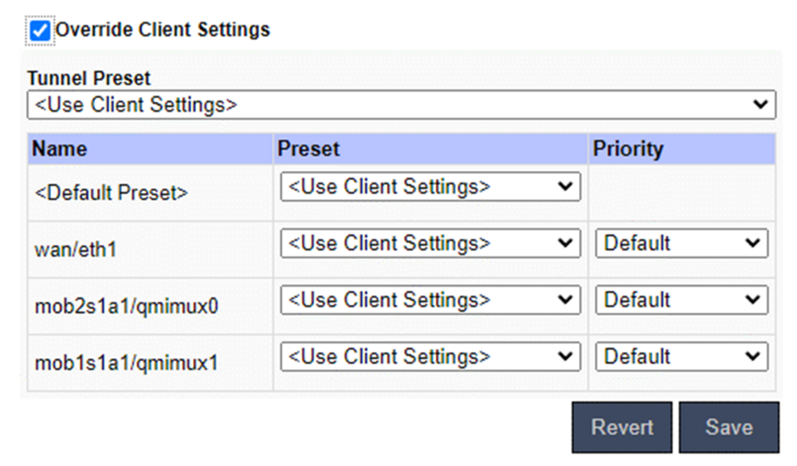Open the Preset dropdown for mob2s1a1/qmimux0
Image resolution: width=797 pixels, height=466 pixels.
point(430,300)
